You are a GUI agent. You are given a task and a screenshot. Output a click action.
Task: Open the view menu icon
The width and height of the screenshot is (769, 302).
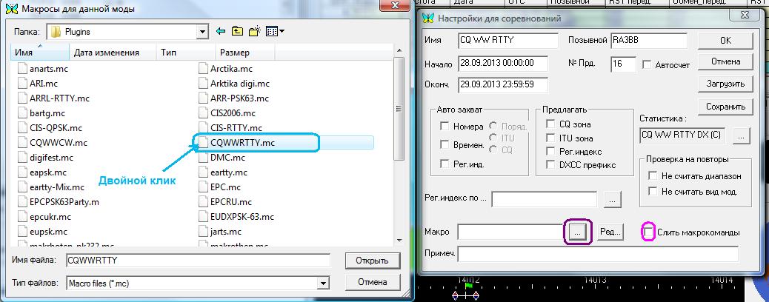(275, 32)
